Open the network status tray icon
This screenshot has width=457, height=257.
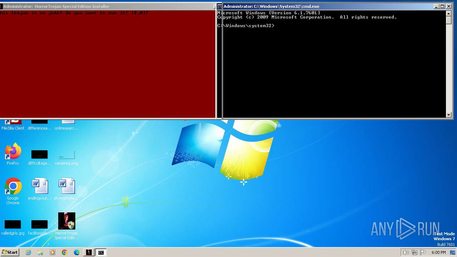pyautogui.click(x=415, y=252)
